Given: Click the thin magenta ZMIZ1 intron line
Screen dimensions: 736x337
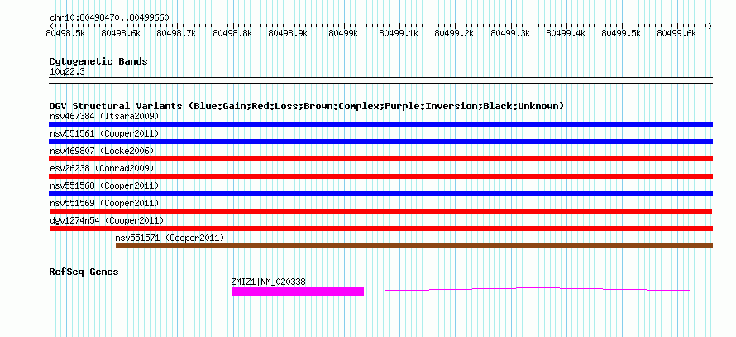Looking at the screenshot, I should [538, 289].
